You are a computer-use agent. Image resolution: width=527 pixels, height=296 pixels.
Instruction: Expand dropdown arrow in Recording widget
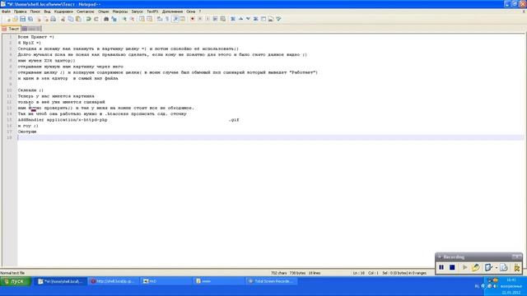pos(497,268)
